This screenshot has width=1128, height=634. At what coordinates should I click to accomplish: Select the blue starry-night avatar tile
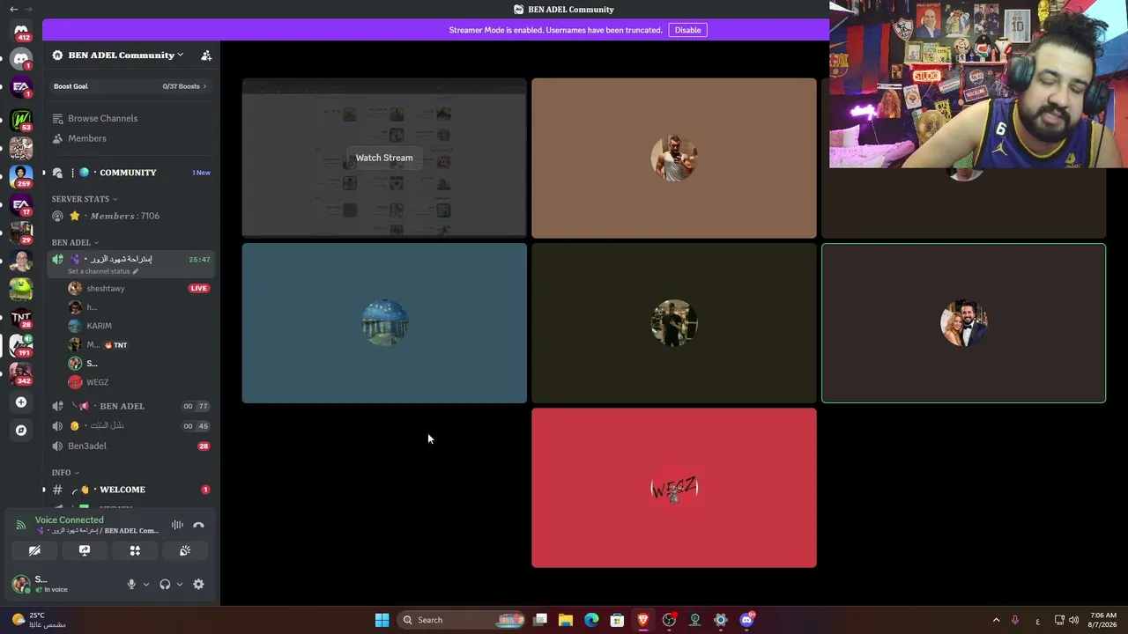point(384,323)
